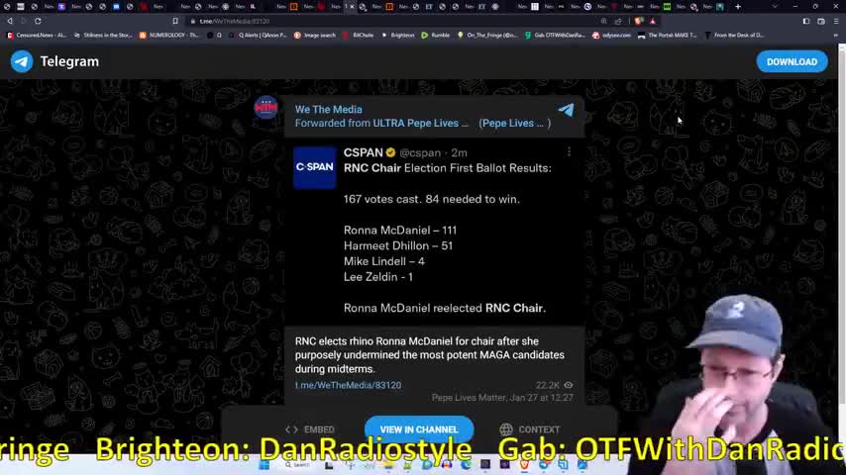Open the odysee.com bookmark
Image resolution: width=846 pixels, height=475 pixels.
612,35
